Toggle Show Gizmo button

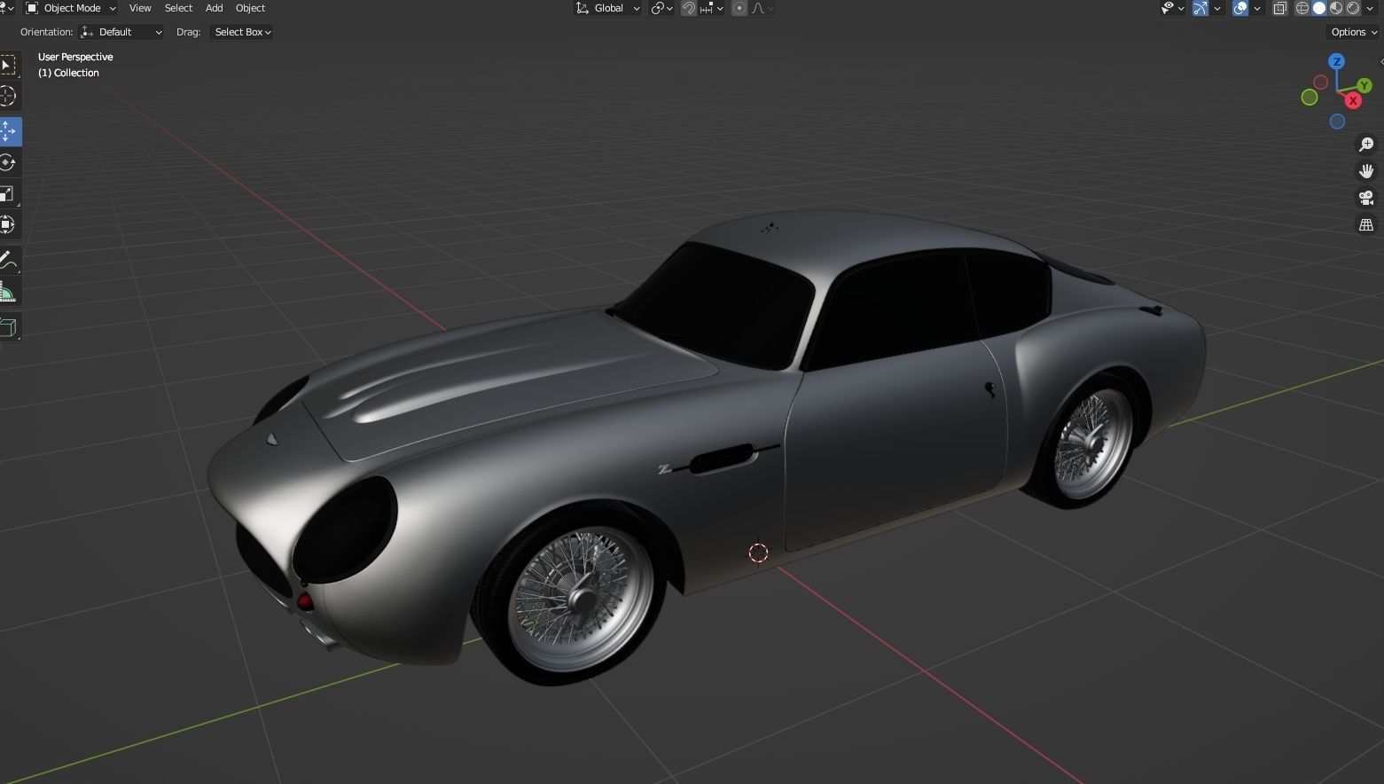point(1200,8)
